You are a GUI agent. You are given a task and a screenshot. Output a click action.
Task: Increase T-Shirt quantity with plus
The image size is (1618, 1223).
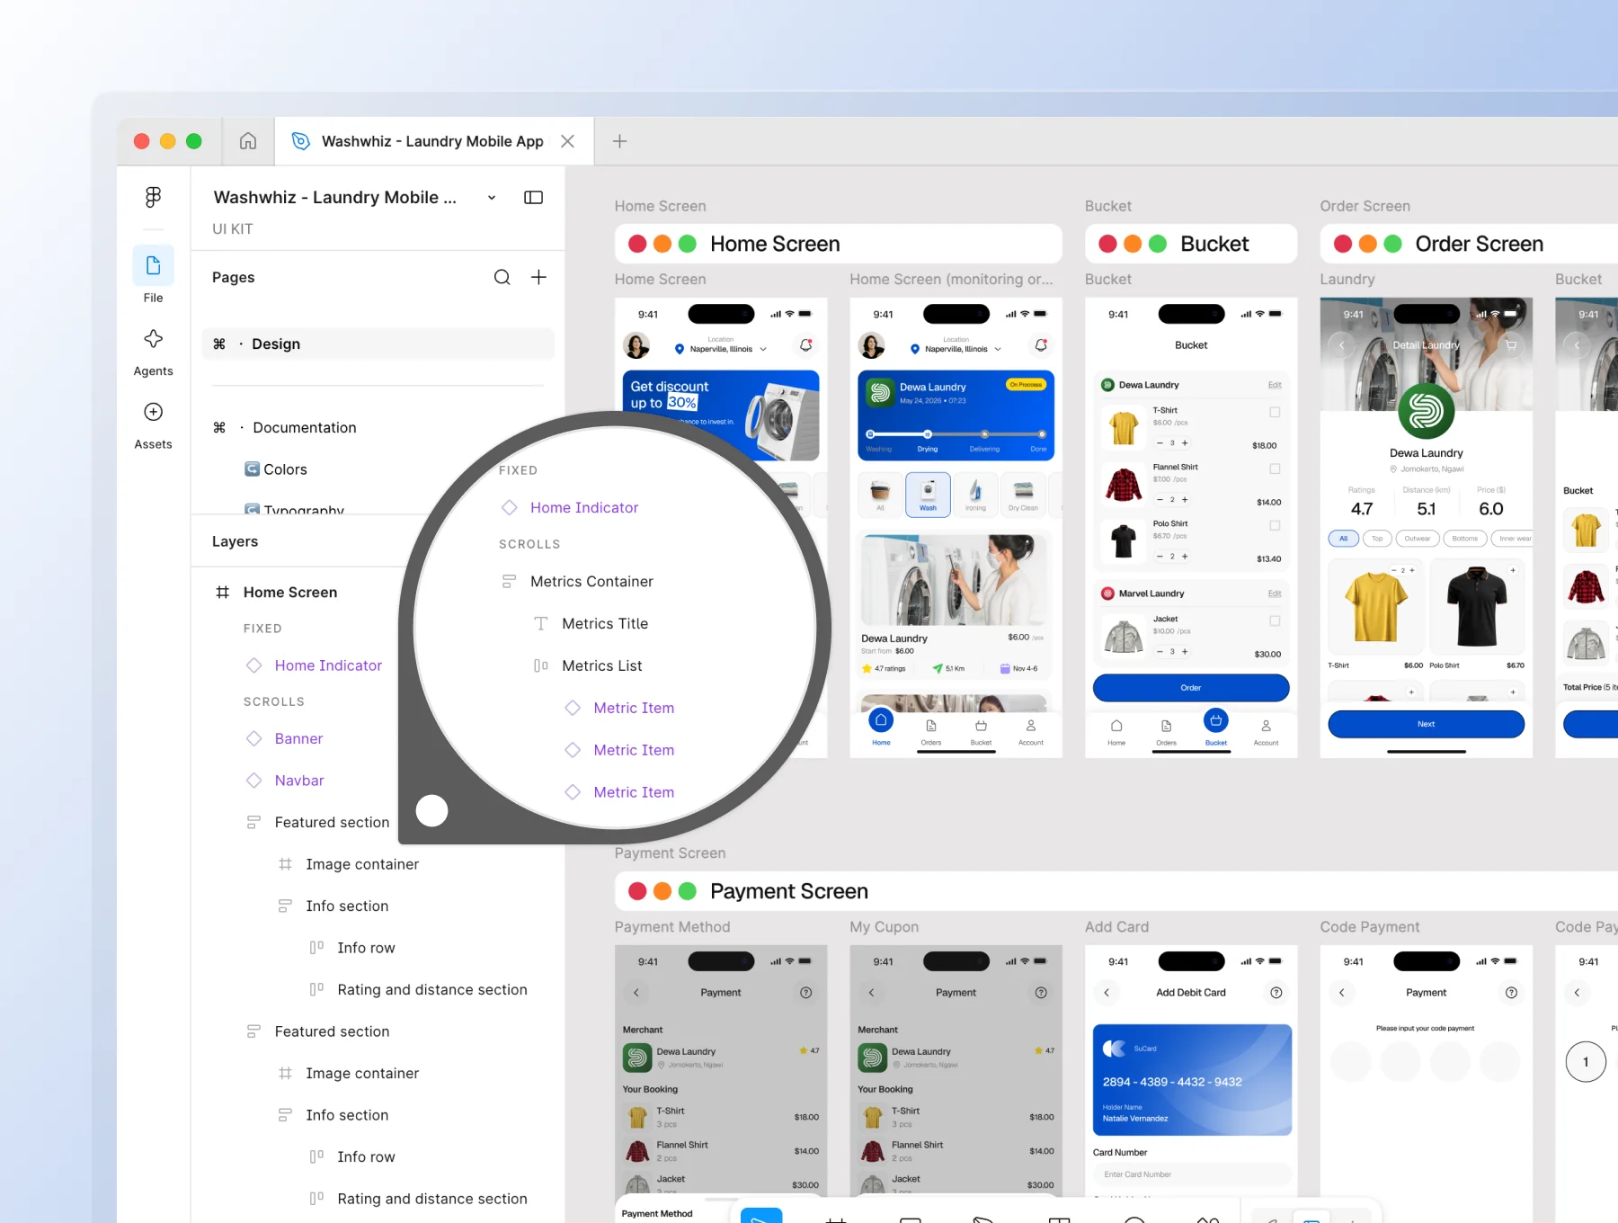pyautogui.click(x=1185, y=443)
